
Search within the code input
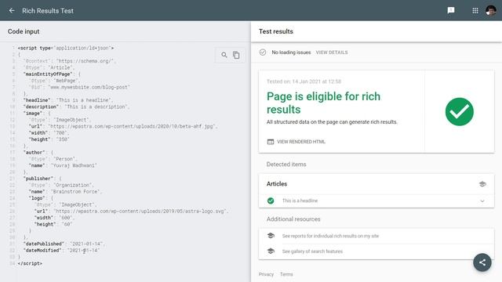(224, 55)
